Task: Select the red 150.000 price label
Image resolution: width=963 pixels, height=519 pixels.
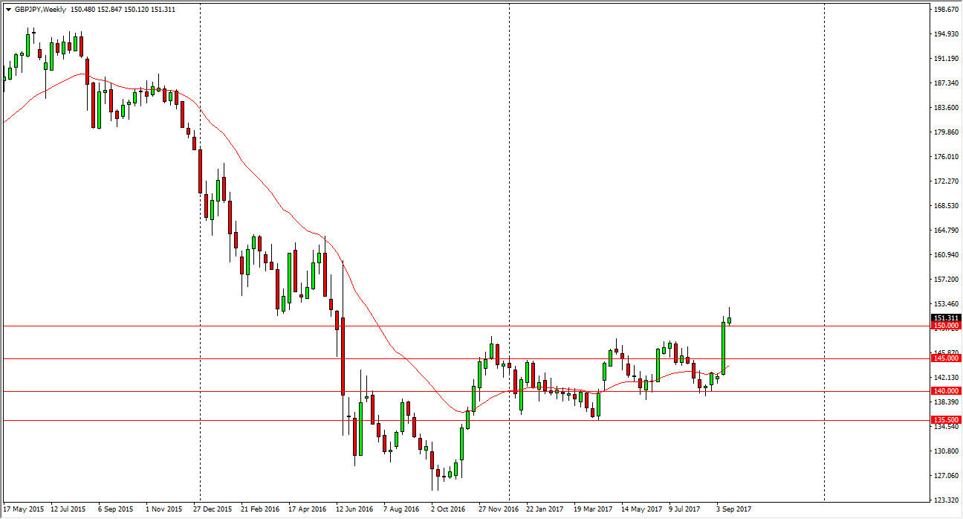Action: click(946, 326)
